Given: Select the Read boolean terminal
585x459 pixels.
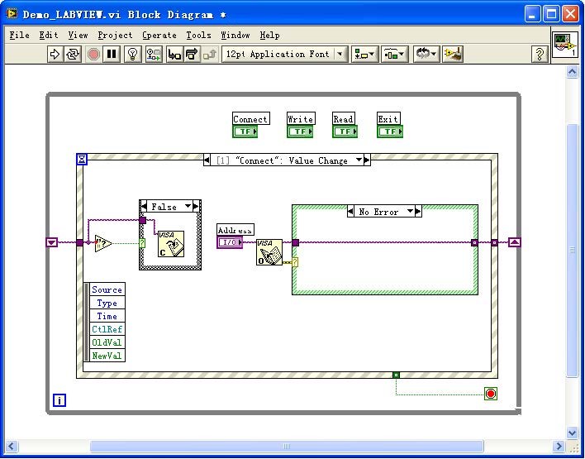Looking at the screenshot, I should (x=345, y=131).
